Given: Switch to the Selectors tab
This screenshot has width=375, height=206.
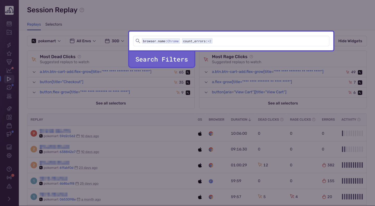Looking at the screenshot, I should 54,24.
